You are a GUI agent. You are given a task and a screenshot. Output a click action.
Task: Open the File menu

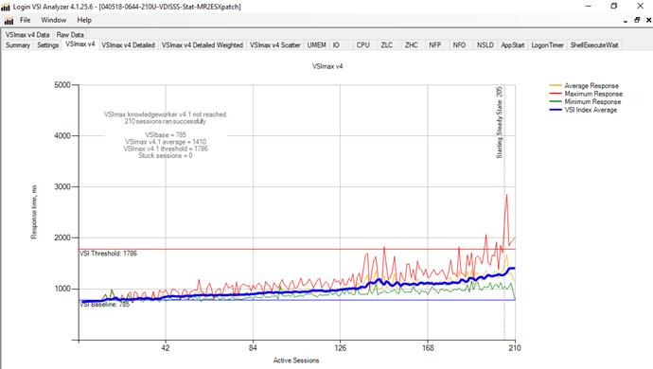(25, 20)
